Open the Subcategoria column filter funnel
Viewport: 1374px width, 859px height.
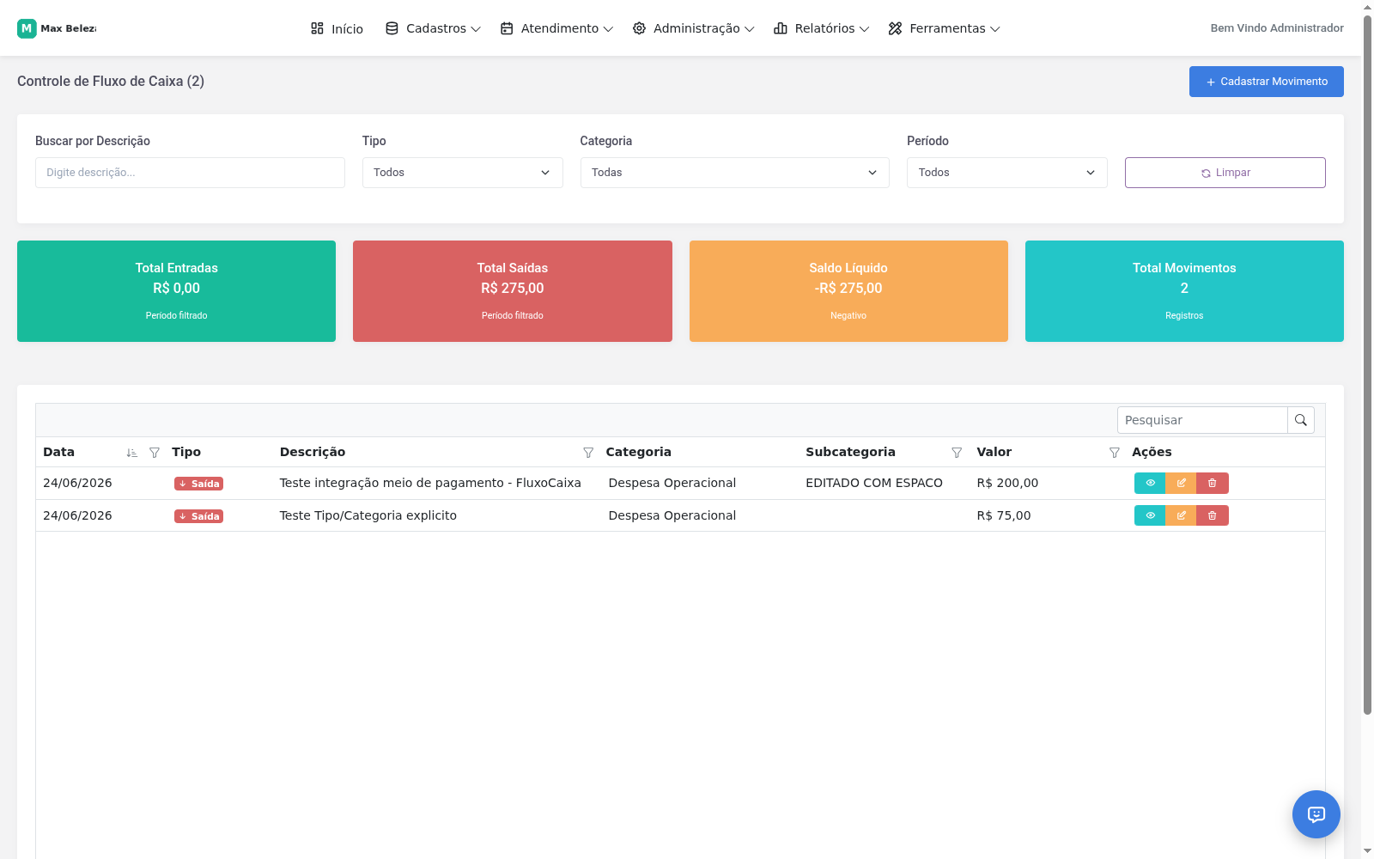(957, 453)
